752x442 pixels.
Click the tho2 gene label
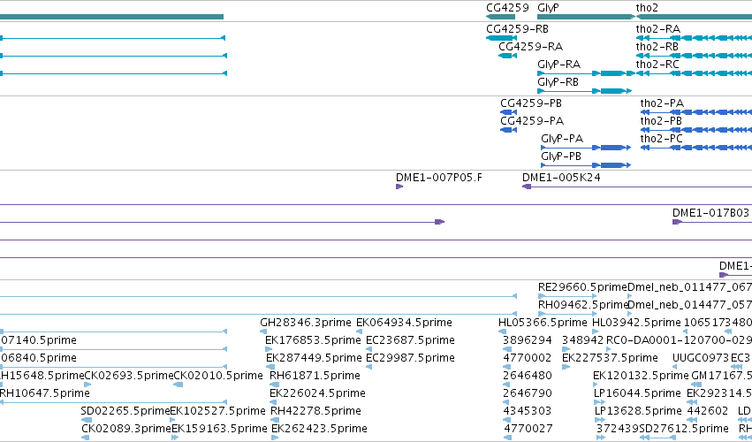pos(647,8)
